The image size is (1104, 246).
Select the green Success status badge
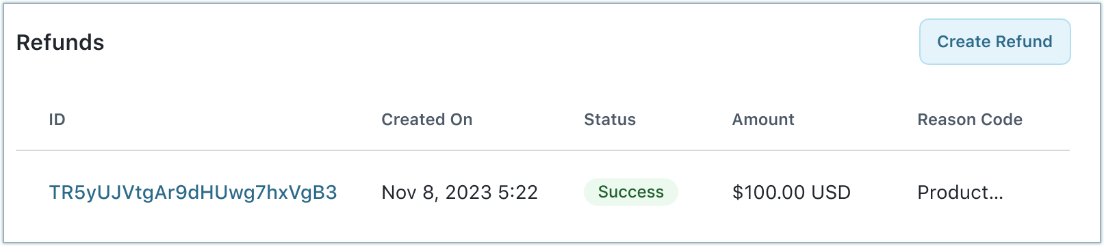click(631, 192)
